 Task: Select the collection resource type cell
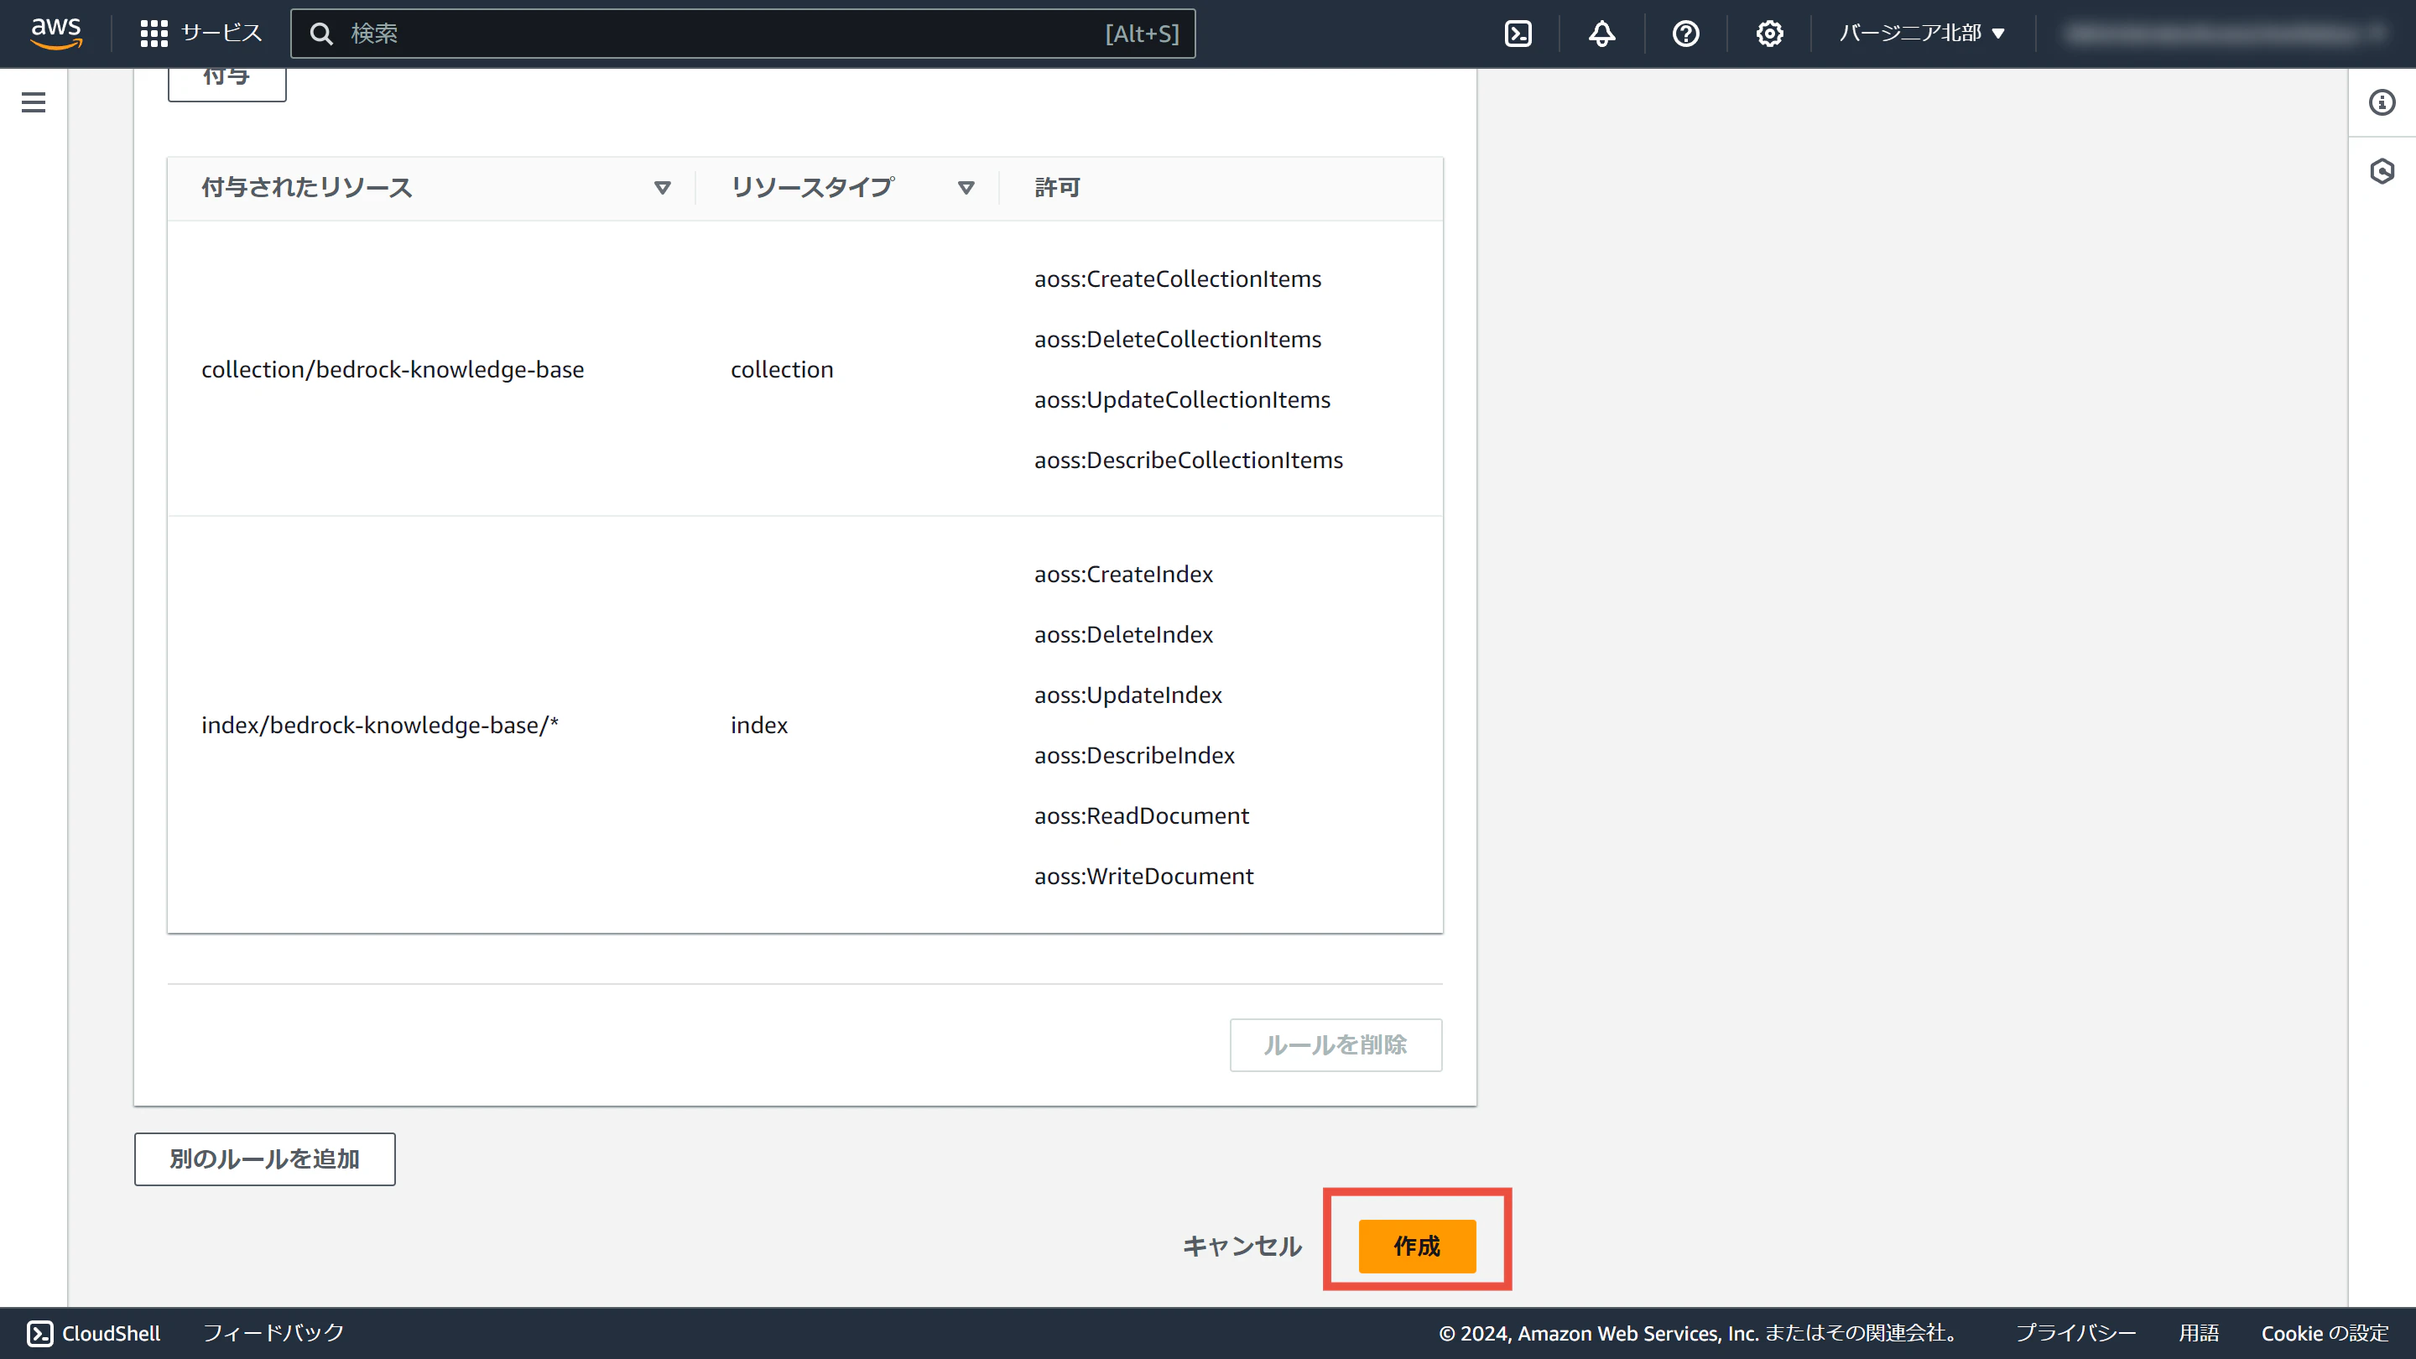781,369
